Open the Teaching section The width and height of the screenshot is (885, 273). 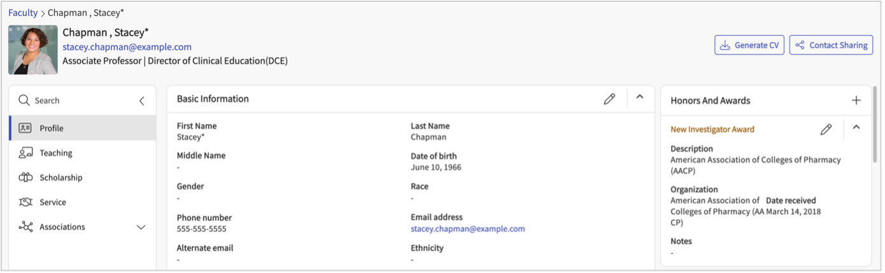click(x=56, y=153)
